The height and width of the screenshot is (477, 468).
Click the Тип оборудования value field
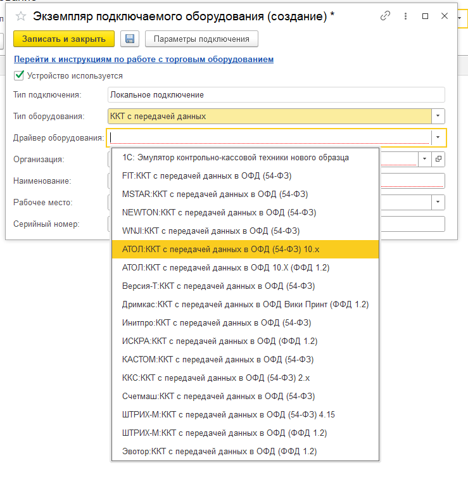[x=269, y=116]
